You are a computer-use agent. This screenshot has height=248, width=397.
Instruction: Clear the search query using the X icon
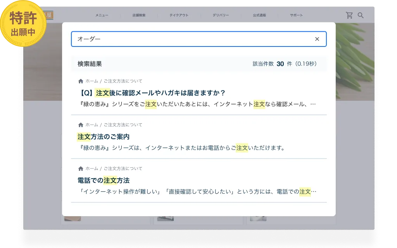pos(318,39)
